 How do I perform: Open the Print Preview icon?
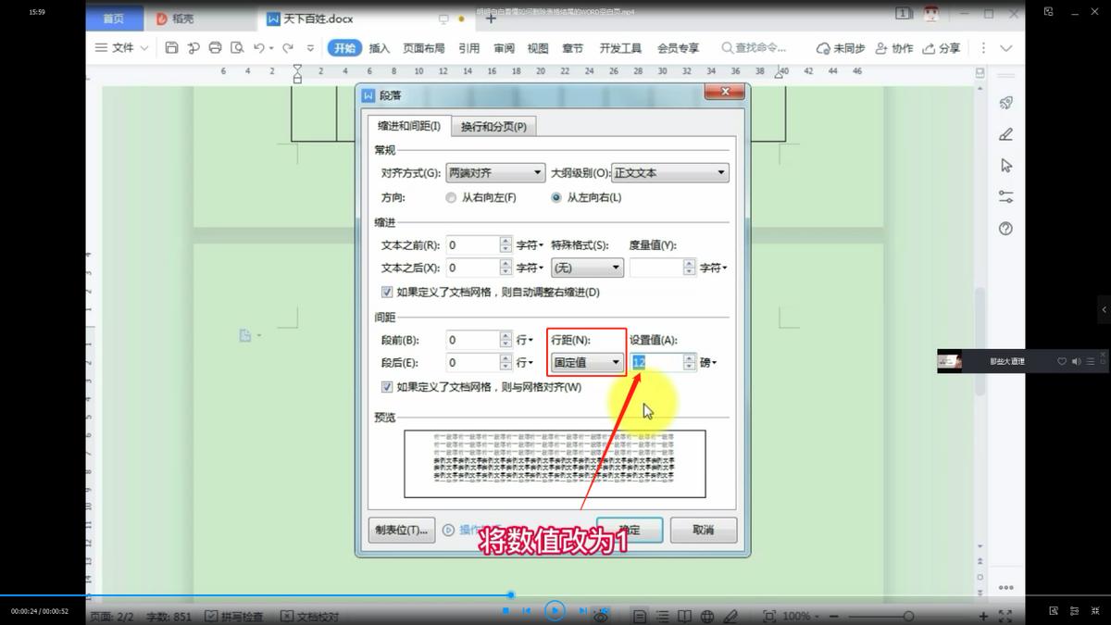click(237, 47)
